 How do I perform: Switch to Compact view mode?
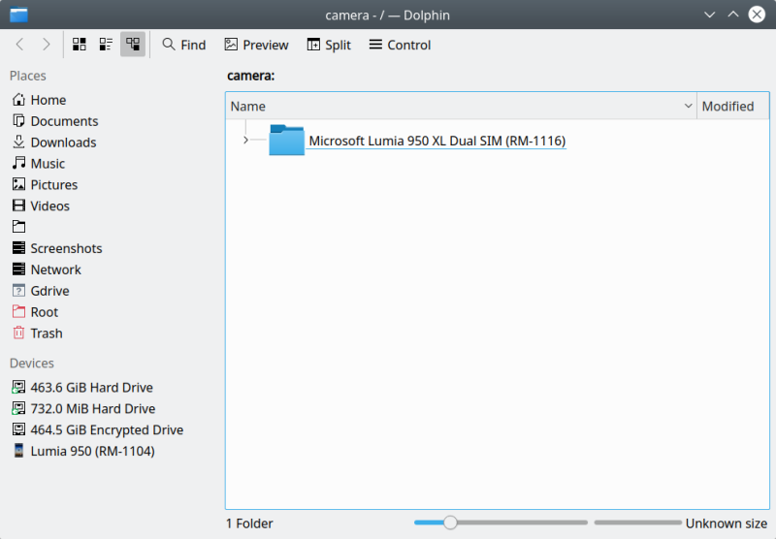click(x=106, y=45)
